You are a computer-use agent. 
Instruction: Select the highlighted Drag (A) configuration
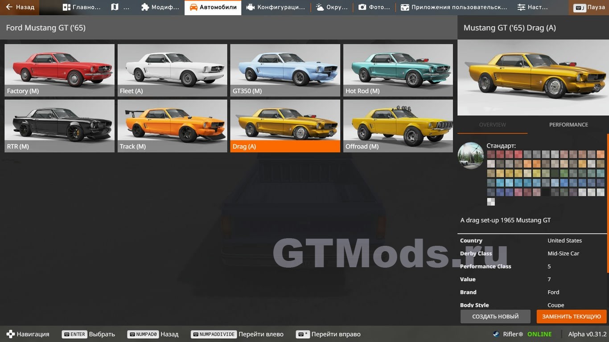[285, 126]
